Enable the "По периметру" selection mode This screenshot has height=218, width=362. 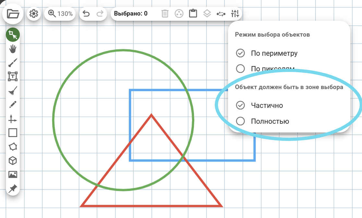(240, 53)
